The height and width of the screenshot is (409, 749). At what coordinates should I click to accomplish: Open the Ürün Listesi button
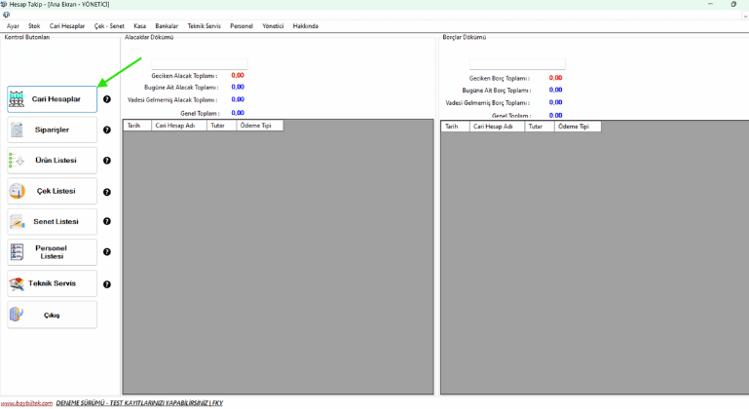pyautogui.click(x=53, y=161)
